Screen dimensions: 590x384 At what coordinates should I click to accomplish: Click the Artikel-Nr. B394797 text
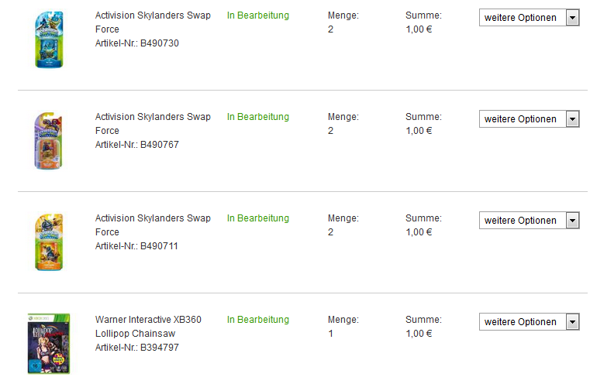pyautogui.click(x=137, y=348)
